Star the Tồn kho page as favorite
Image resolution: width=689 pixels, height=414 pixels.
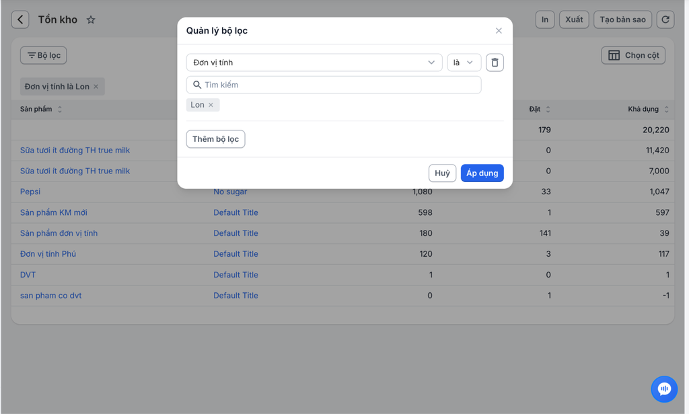91,19
